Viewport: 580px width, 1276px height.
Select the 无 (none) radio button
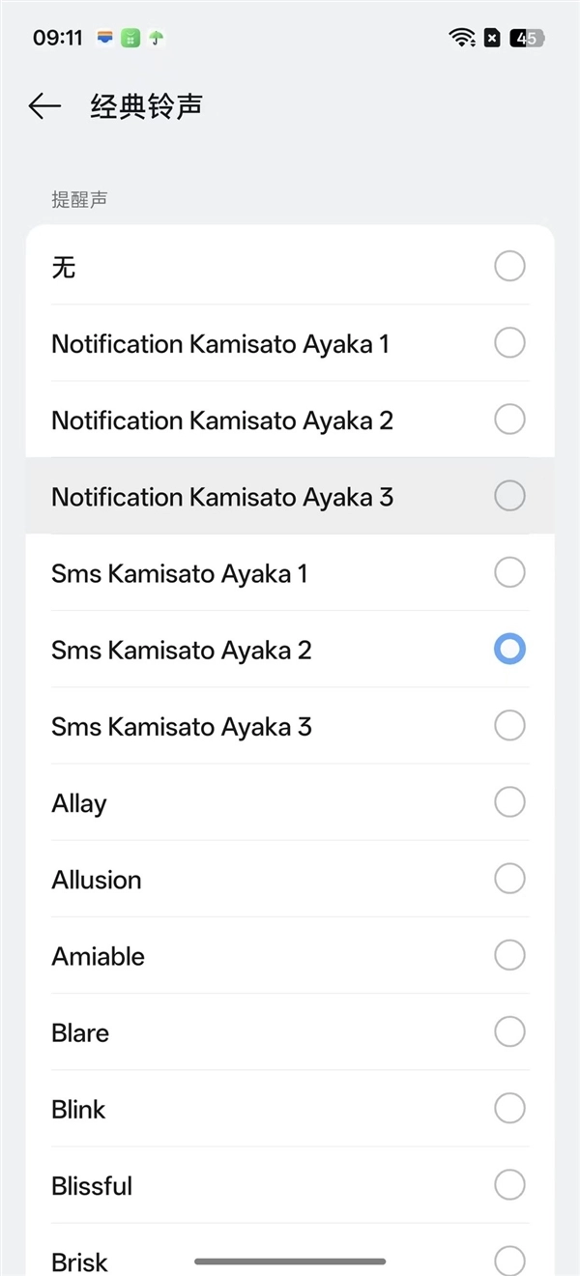coord(509,266)
